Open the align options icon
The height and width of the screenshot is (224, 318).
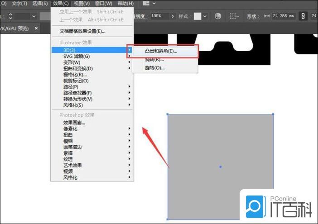(234, 16)
